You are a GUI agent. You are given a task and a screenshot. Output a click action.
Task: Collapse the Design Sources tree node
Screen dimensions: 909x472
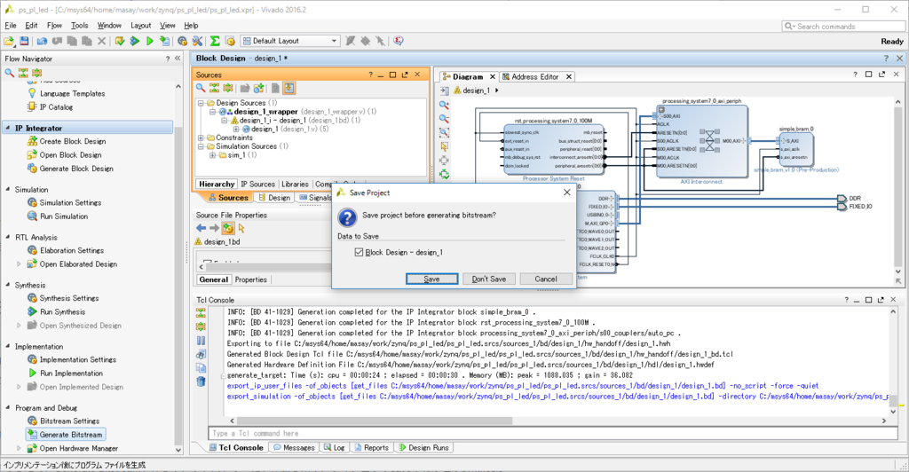pyautogui.click(x=201, y=103)
